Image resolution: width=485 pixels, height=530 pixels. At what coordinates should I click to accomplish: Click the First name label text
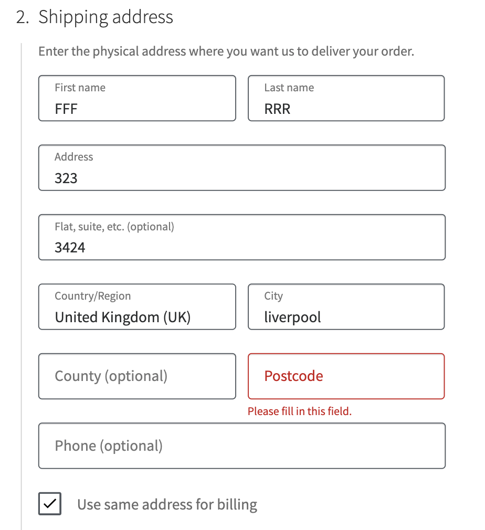coord(79,88)
